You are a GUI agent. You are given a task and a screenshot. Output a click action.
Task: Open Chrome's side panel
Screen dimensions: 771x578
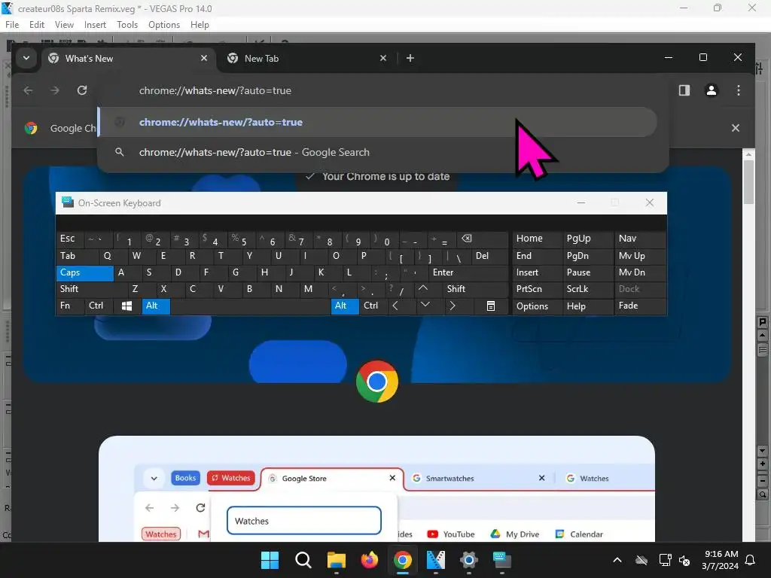tap(684, 90)
